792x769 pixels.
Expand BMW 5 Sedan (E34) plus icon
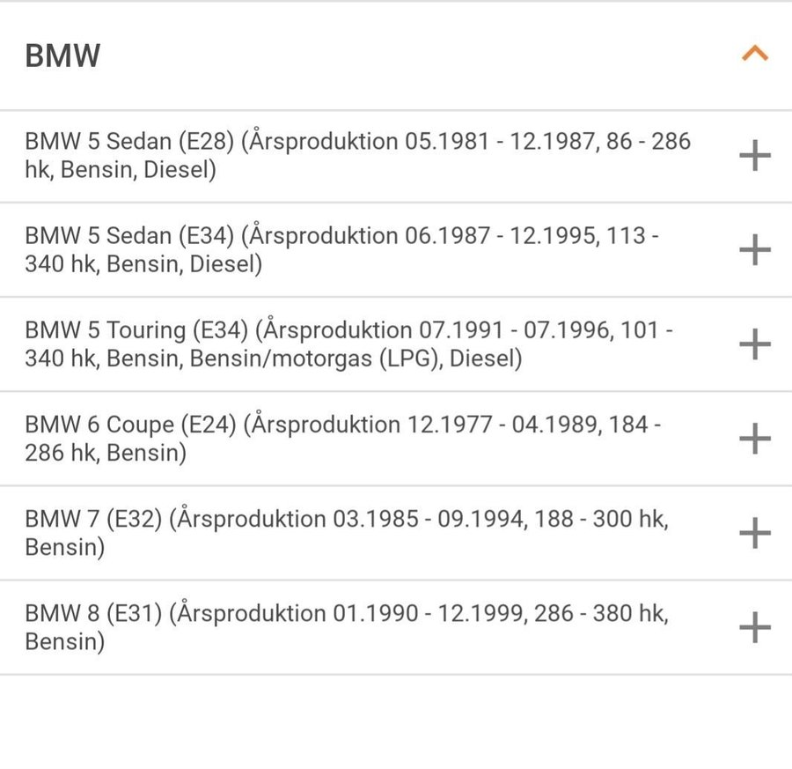click(754, 250)
